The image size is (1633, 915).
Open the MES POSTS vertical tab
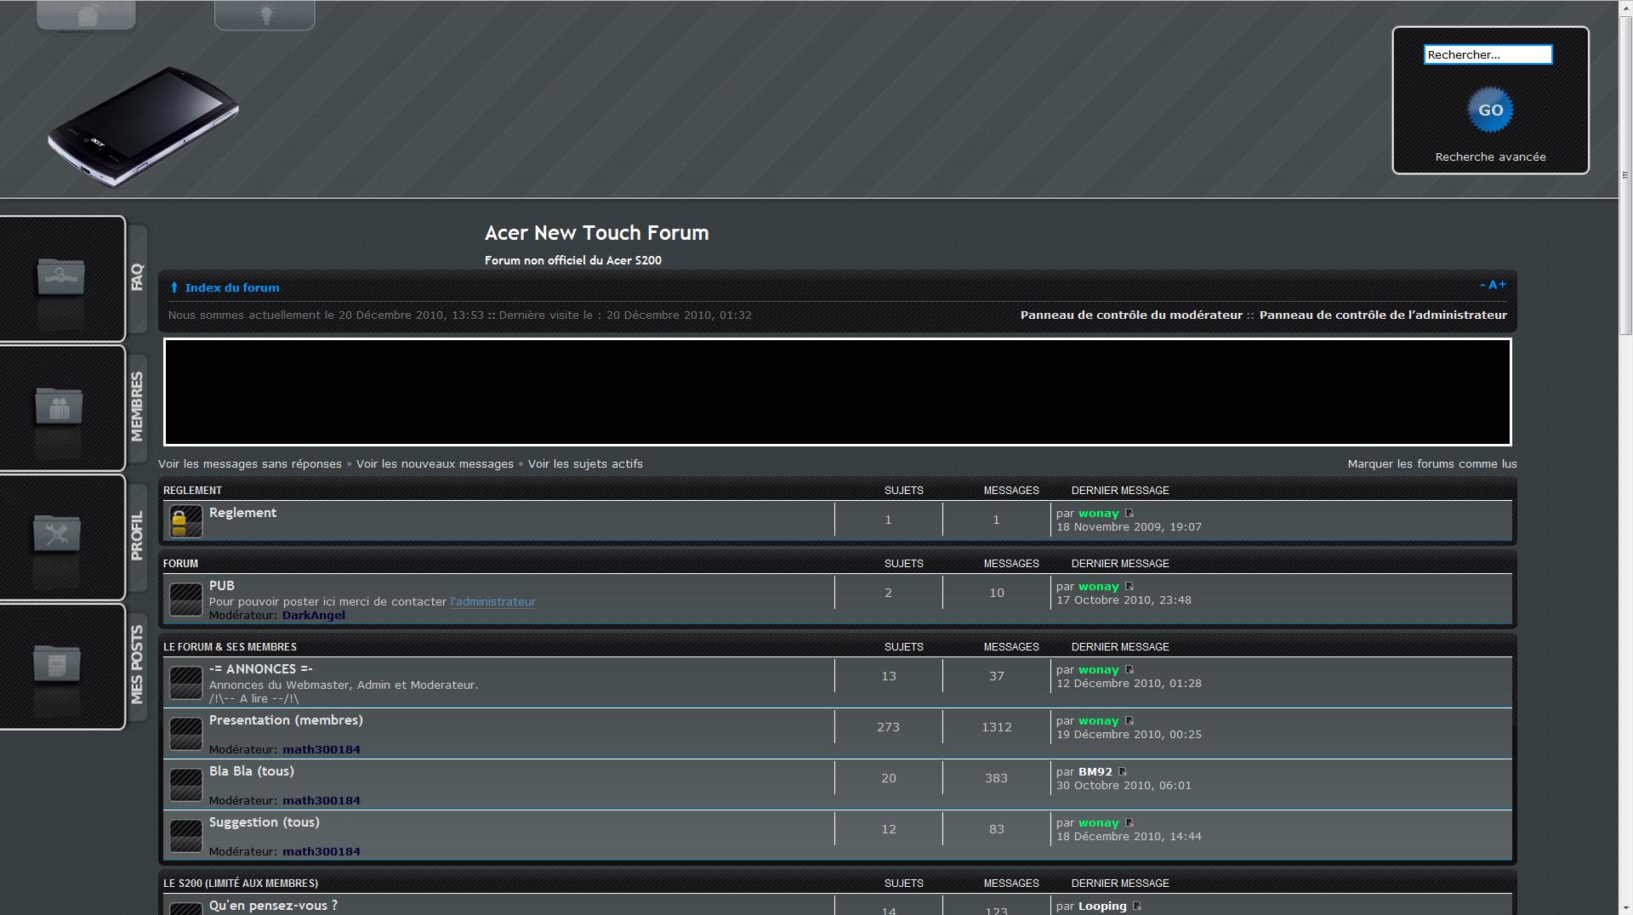pyautogui.click(x=137, y=665)
